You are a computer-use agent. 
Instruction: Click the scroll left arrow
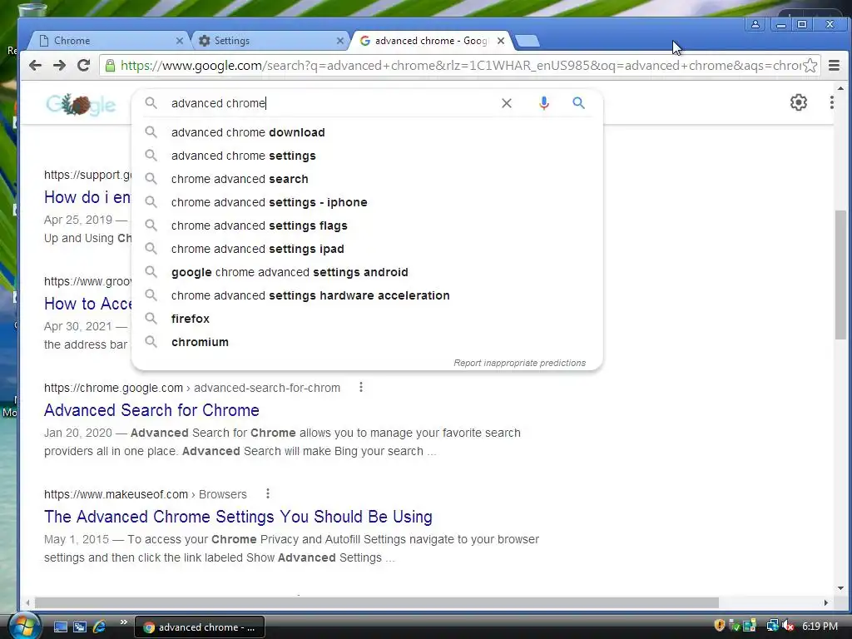pyautogui.click(x=27, y=602)
